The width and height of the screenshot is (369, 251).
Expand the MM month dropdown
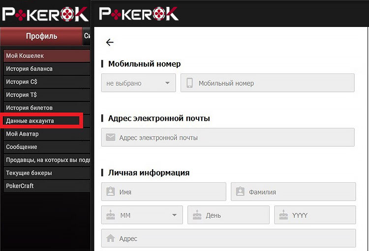click(142, 215)
